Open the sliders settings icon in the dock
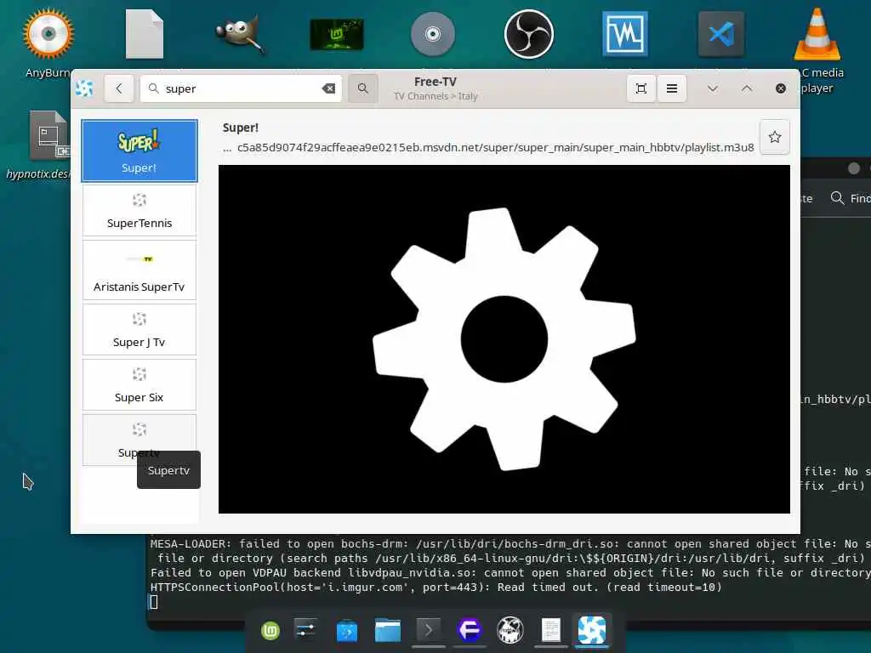This screenshot has height=653, width=871. (x=305, y=630)
